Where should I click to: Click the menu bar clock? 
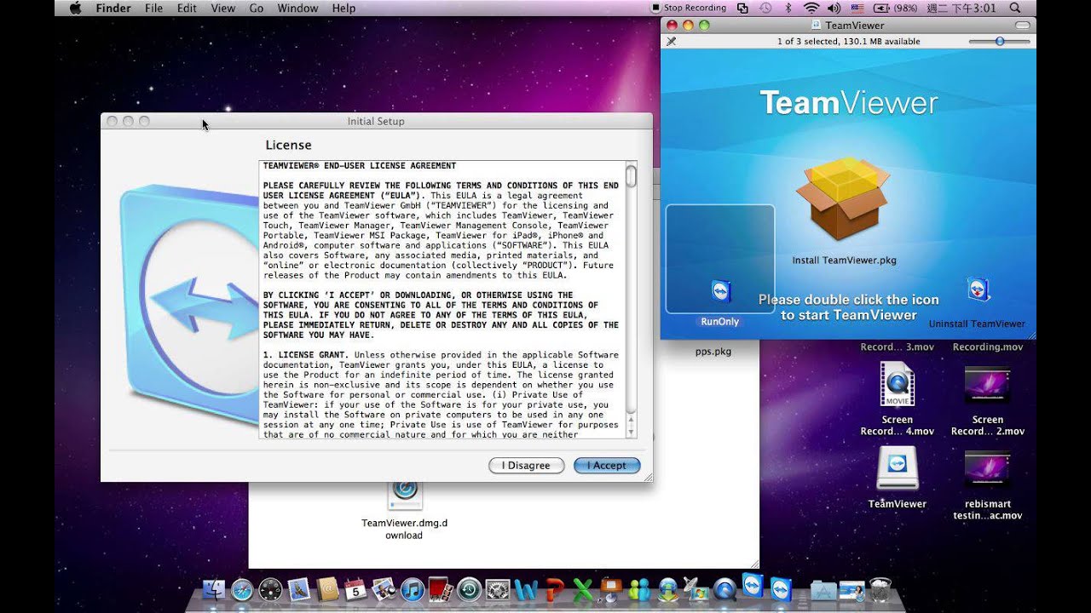tap(961, 9)
